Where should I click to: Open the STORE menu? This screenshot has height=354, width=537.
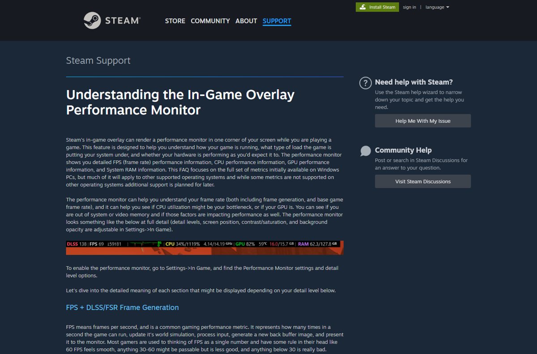pyautogui.click(x=175, y=21)
